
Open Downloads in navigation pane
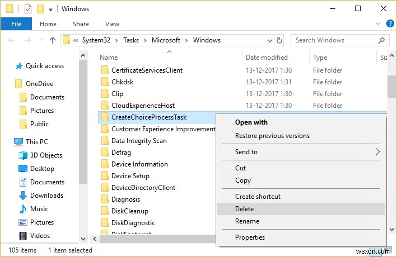click(x=46, y=196)
